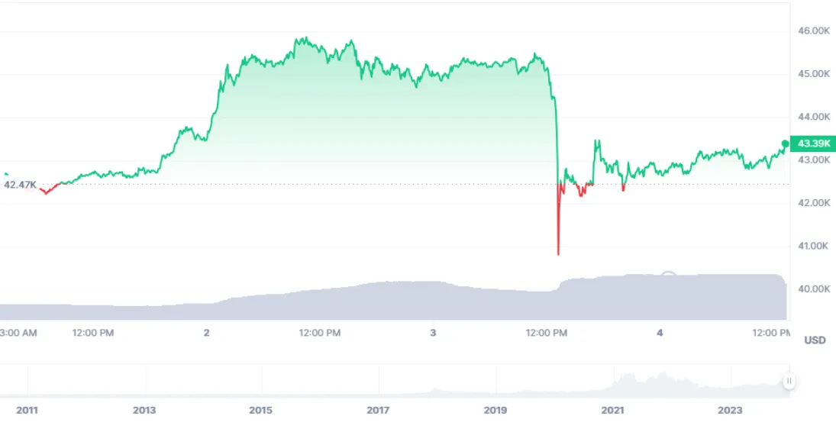Click the 42.47K opening price label
Viewport: 836px width, 432px height.
20,185
